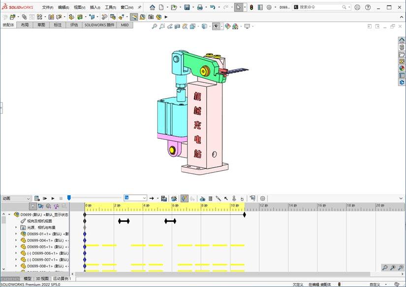The height and width of the screenshot is (287, 406).
Task: Open Options gear icon in title bar
Action: point(269,7)
